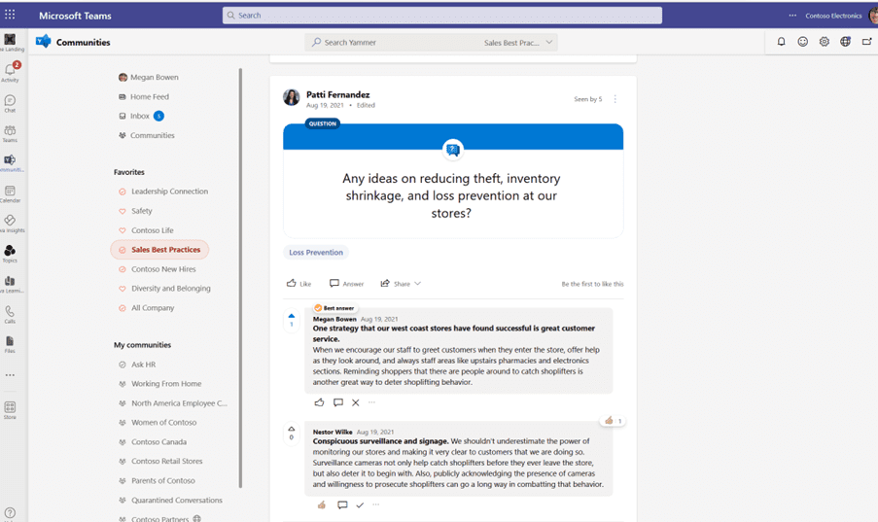878x522 pixels.
Task: Open the Leadership Connection community
Action: click(x=169, y=191)
